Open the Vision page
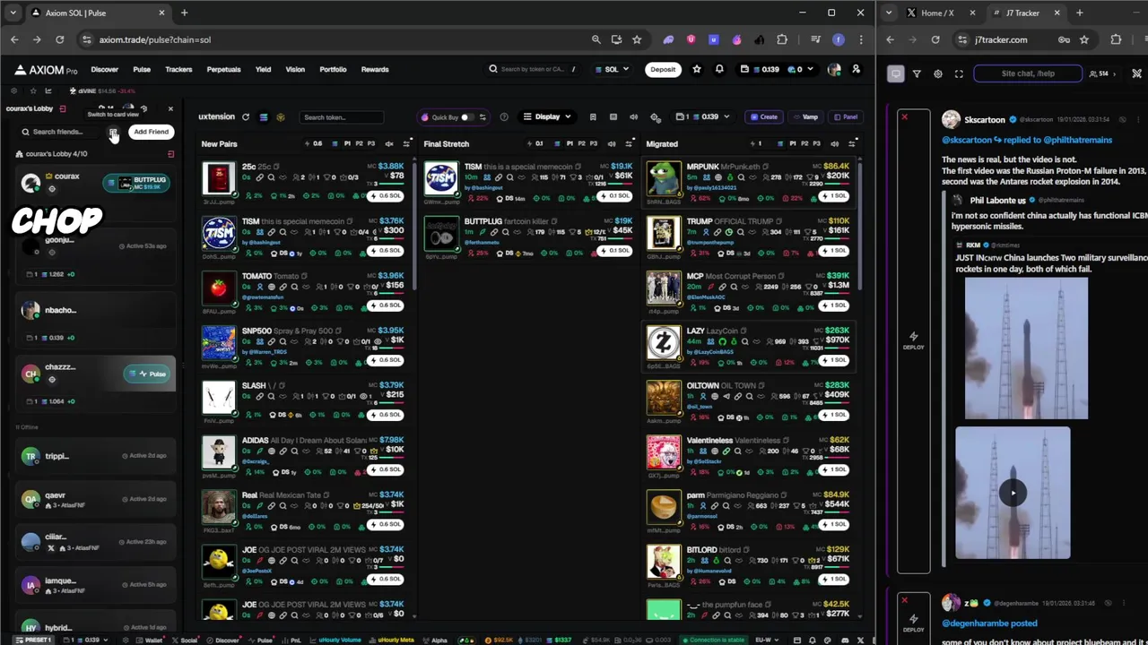The image size is (1148, 645). point(295,69)
